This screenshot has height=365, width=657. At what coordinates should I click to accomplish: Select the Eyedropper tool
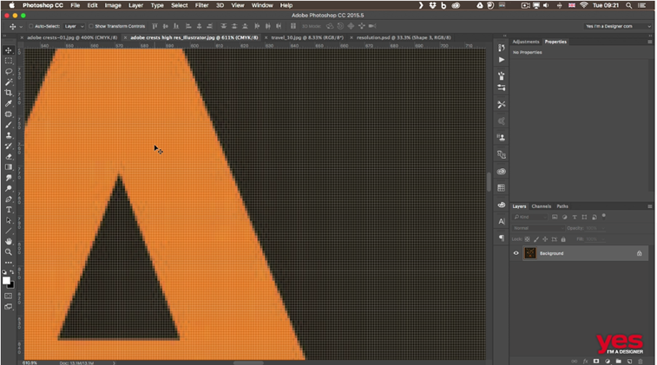tap(9, 103)
